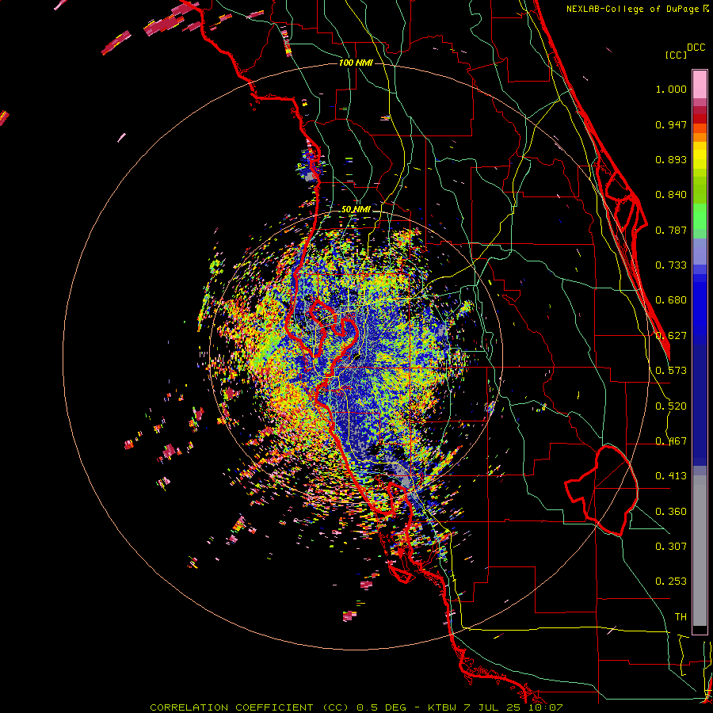
Task: Click the 0.733 scale value
Action: click(x=671, y=265)
